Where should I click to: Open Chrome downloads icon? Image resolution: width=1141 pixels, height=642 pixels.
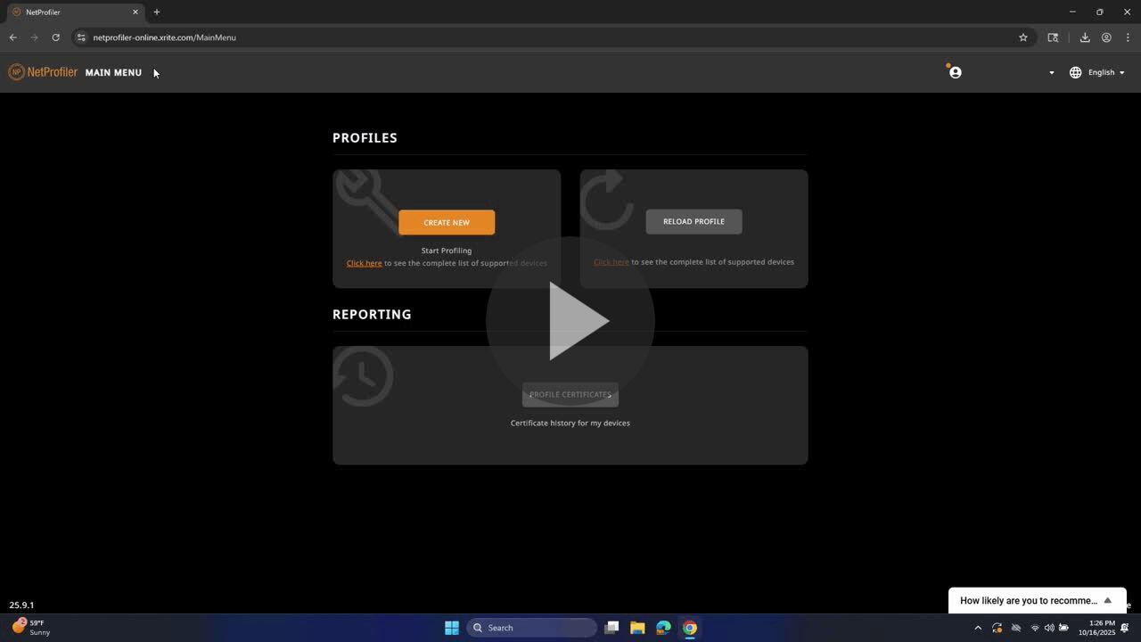[1085, 37]
